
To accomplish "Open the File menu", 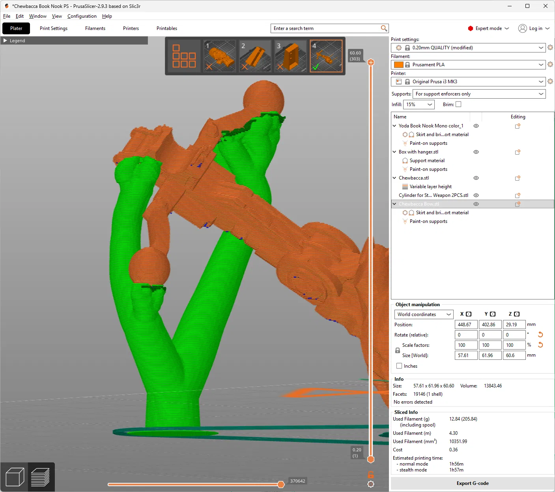I will coord(7,16).
